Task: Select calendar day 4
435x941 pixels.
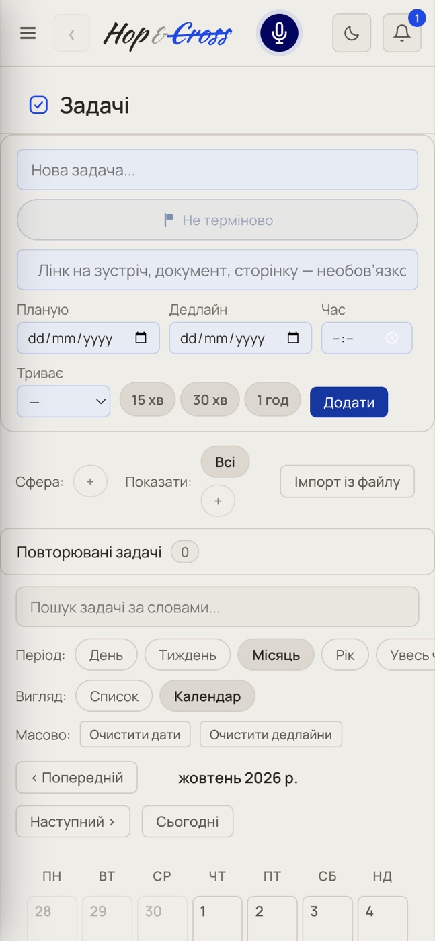Action: (383, 918)
